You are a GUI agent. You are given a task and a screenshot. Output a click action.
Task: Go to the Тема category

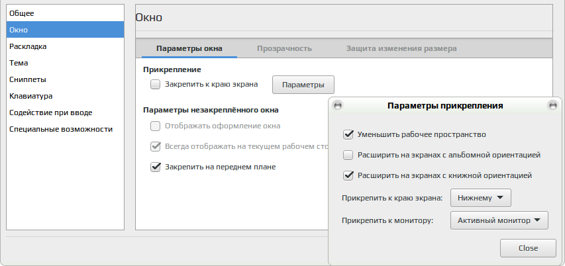tap(65, 63)
